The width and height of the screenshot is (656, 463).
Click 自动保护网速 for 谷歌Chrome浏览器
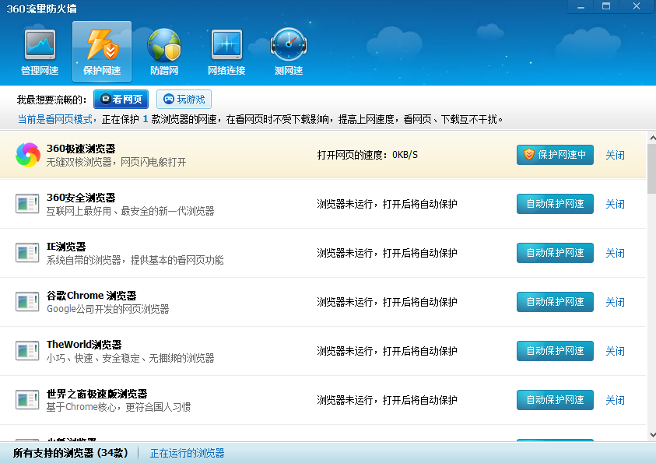click(x=555, y=302)
